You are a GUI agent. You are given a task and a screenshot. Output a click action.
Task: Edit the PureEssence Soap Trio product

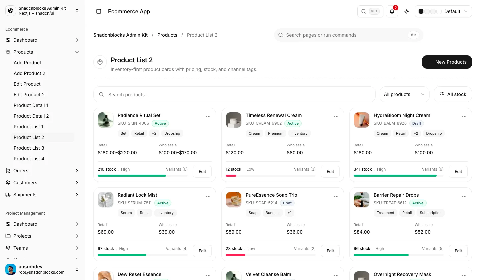[x=330, y=251]
